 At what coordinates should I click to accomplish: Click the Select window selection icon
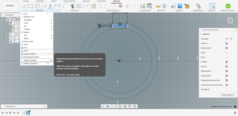click(212, 6)
